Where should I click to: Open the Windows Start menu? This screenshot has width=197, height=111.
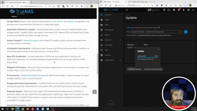(2, 109)
